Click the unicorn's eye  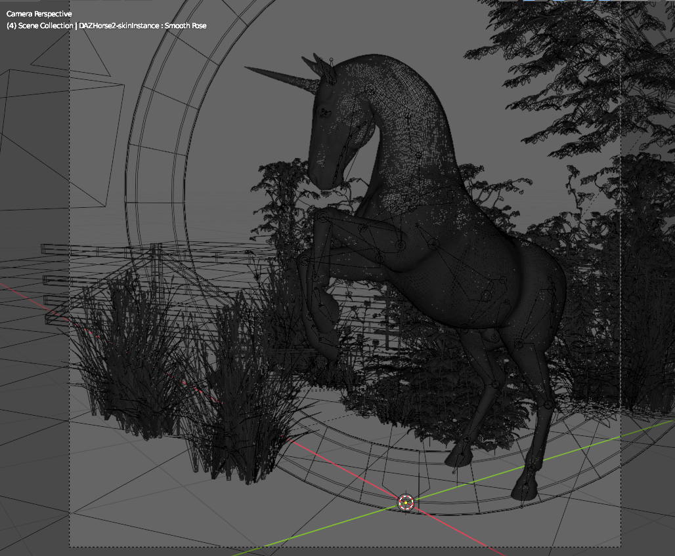point(324,113)
